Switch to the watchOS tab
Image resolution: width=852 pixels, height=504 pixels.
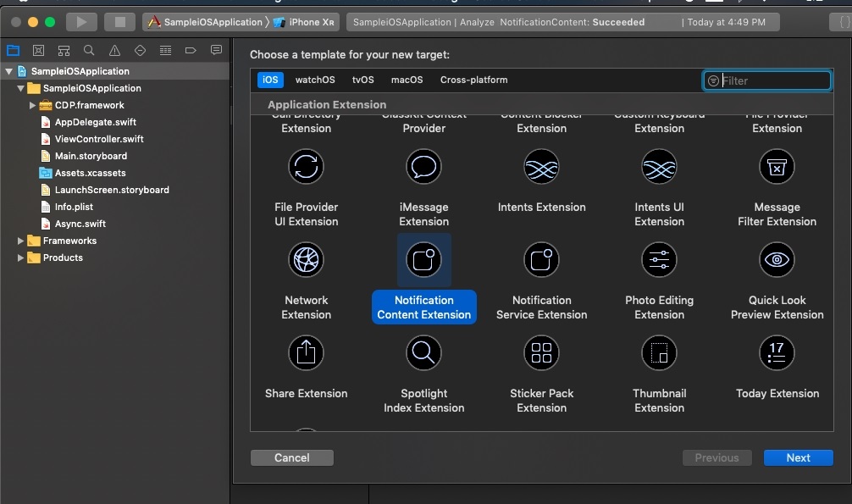tap(315, 80)
